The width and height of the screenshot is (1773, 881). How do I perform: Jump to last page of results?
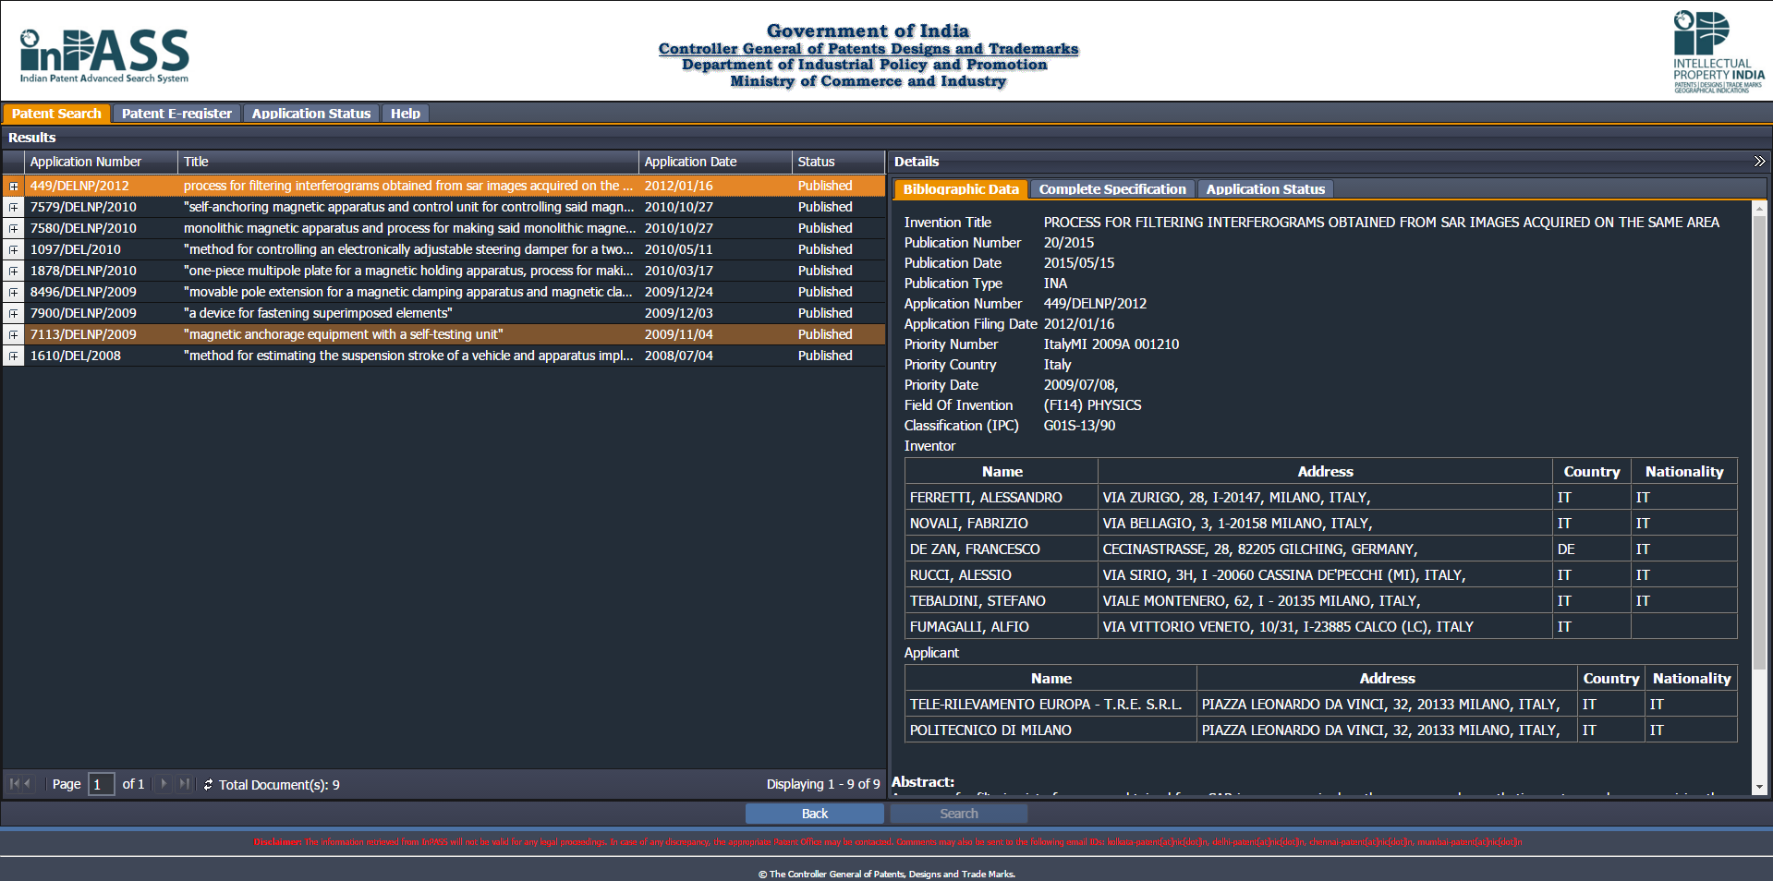tap(184, 784)
